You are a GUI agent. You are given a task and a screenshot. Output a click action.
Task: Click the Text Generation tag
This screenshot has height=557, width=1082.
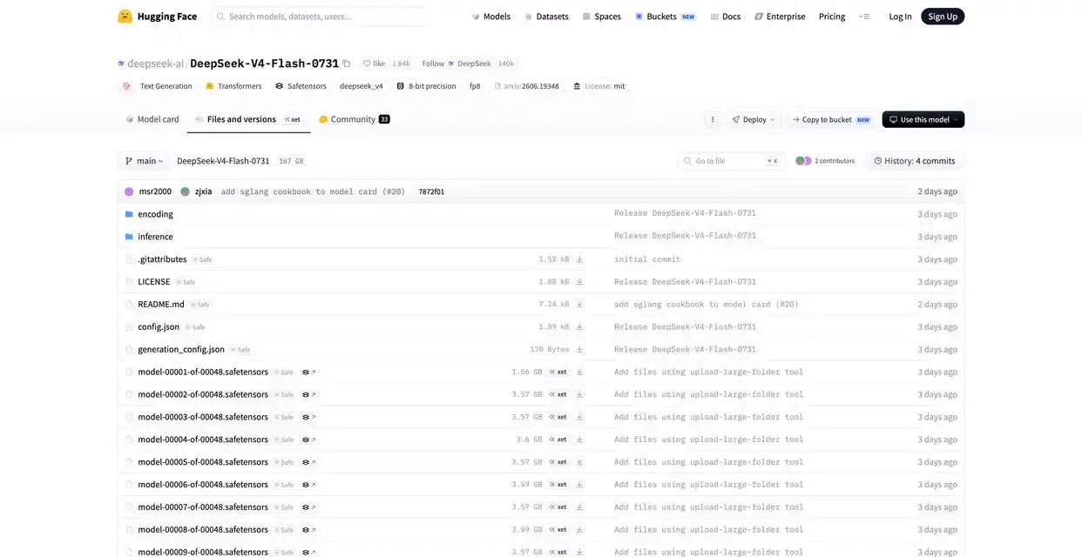(158, 86)
